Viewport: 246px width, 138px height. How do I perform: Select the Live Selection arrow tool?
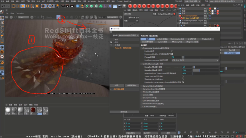coord(13,6)
